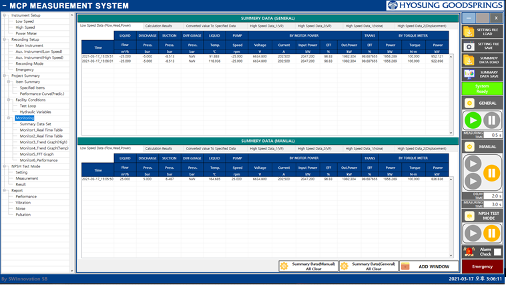Click the alarm siren icon
Screen dimensions: 506x285
point(469,252)
